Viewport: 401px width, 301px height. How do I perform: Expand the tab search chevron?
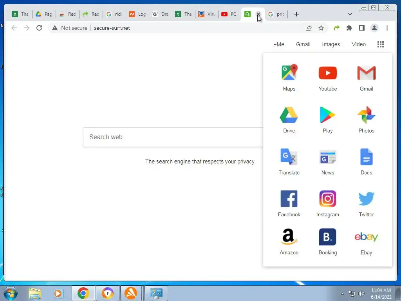pyautogui.click(x=350, y=14)
